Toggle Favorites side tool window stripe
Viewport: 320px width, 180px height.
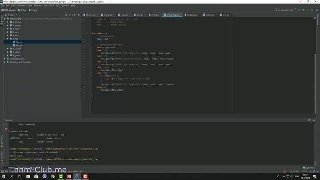pos(2,141)
